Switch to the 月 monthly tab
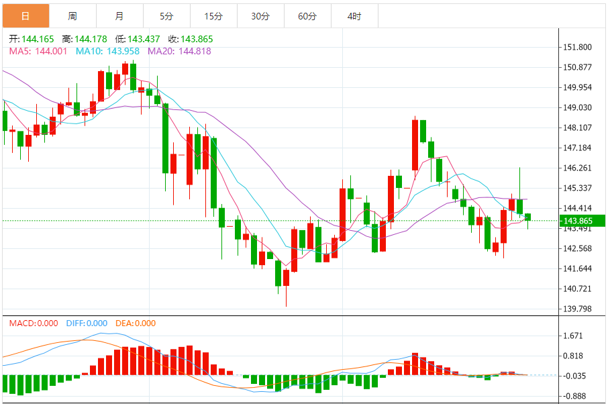610x404 pixels. [x=120, y=16]
